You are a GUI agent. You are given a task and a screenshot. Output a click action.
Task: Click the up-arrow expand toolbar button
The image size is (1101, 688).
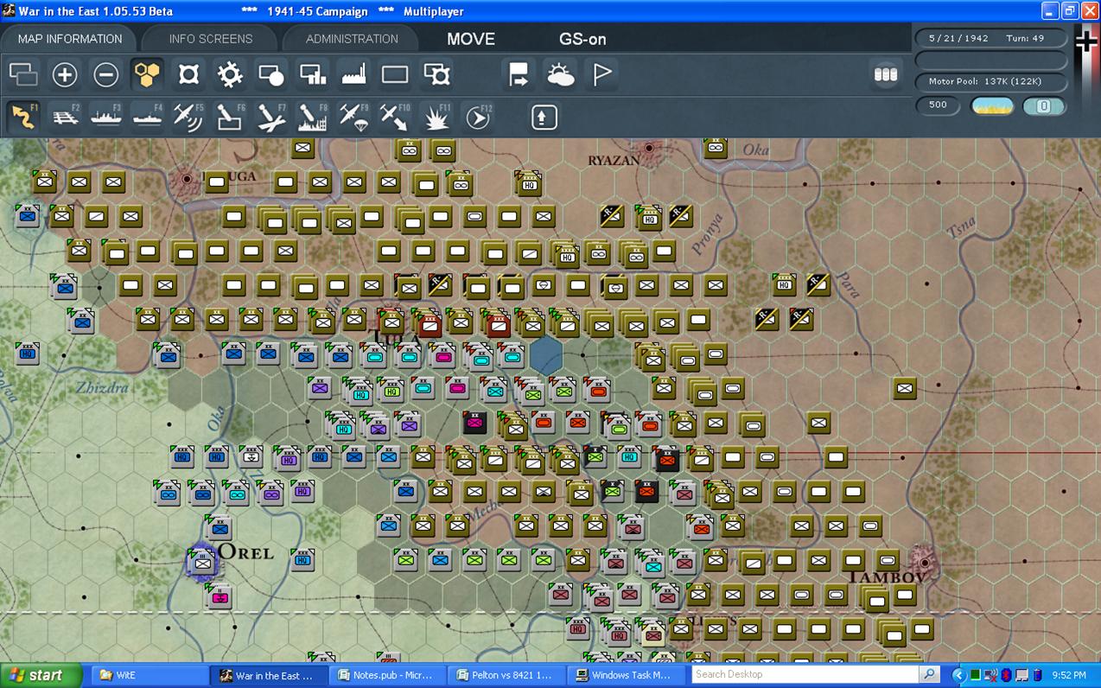(544, 117)
